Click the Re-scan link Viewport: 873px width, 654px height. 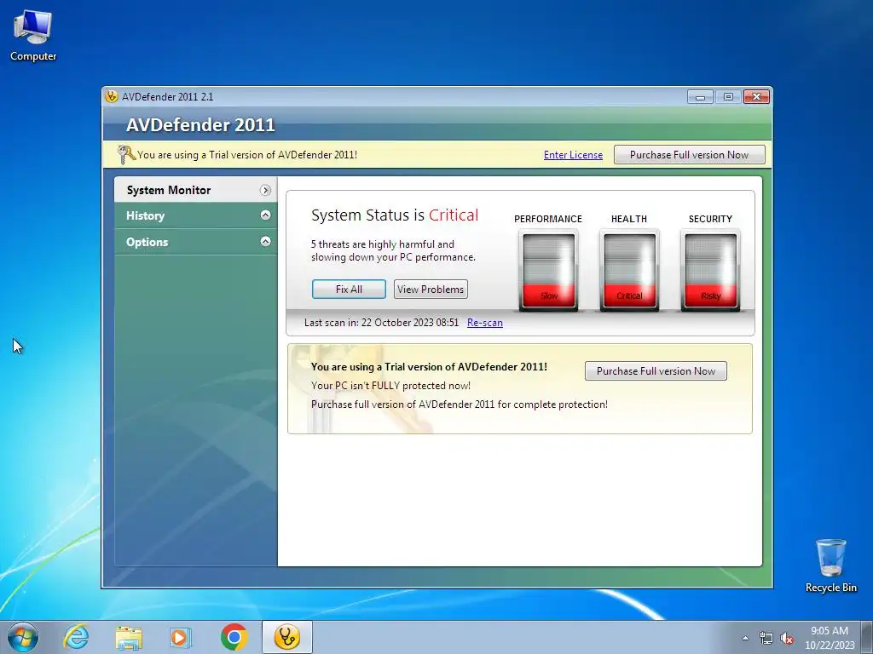pos(485,323)
